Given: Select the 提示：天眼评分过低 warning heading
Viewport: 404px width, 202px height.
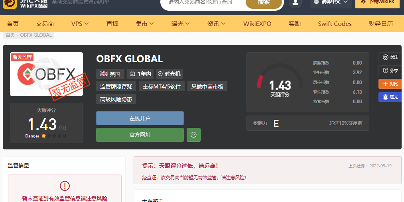Looking at the screenshot, I should pyautogui.click(x=180, y=166).
